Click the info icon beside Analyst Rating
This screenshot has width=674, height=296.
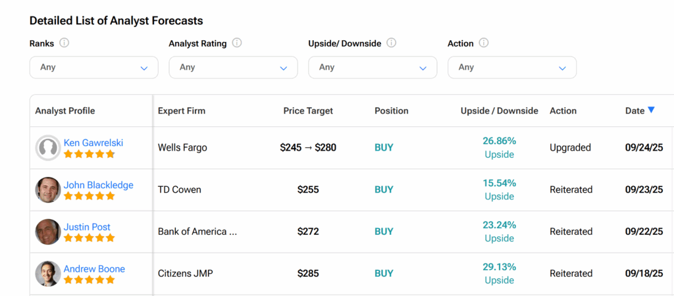tap(237, 43)
